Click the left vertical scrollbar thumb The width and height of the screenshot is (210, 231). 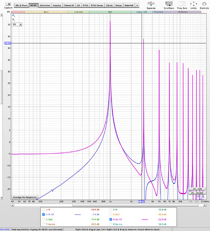point(1,87)
